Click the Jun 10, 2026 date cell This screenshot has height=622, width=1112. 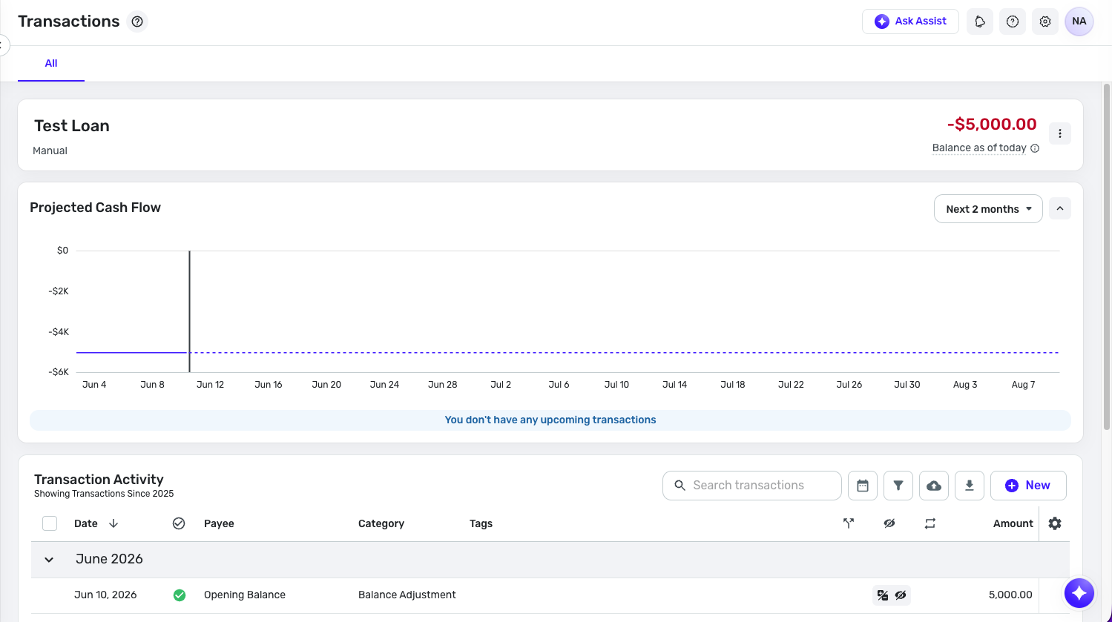pos(105,595)
